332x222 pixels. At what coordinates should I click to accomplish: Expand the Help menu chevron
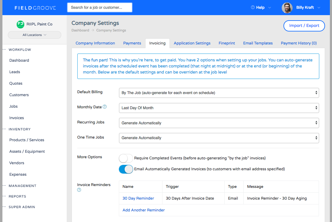pyautogui.click(x=270, y=8)
